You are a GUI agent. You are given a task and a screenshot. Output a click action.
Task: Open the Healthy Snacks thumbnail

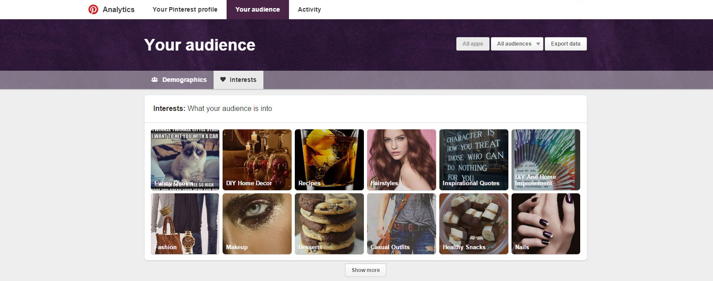[474, 224]
